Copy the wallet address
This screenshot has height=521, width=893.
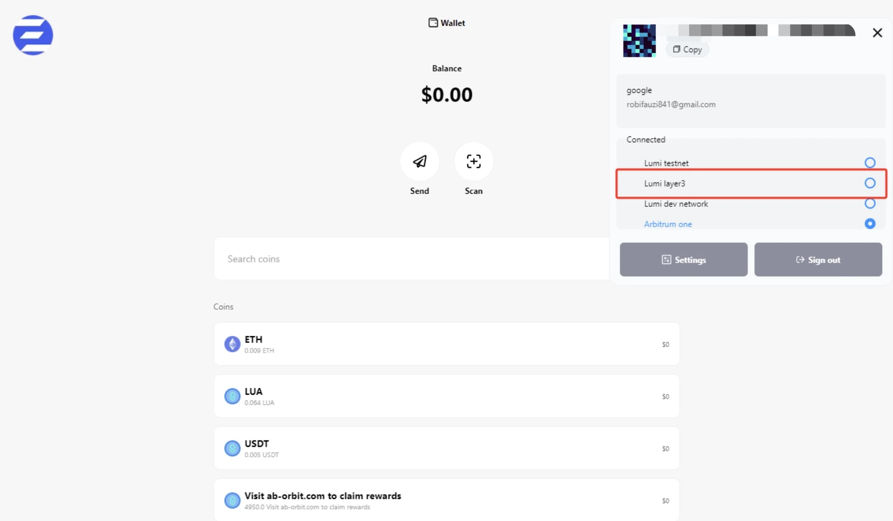click(687, 49)
